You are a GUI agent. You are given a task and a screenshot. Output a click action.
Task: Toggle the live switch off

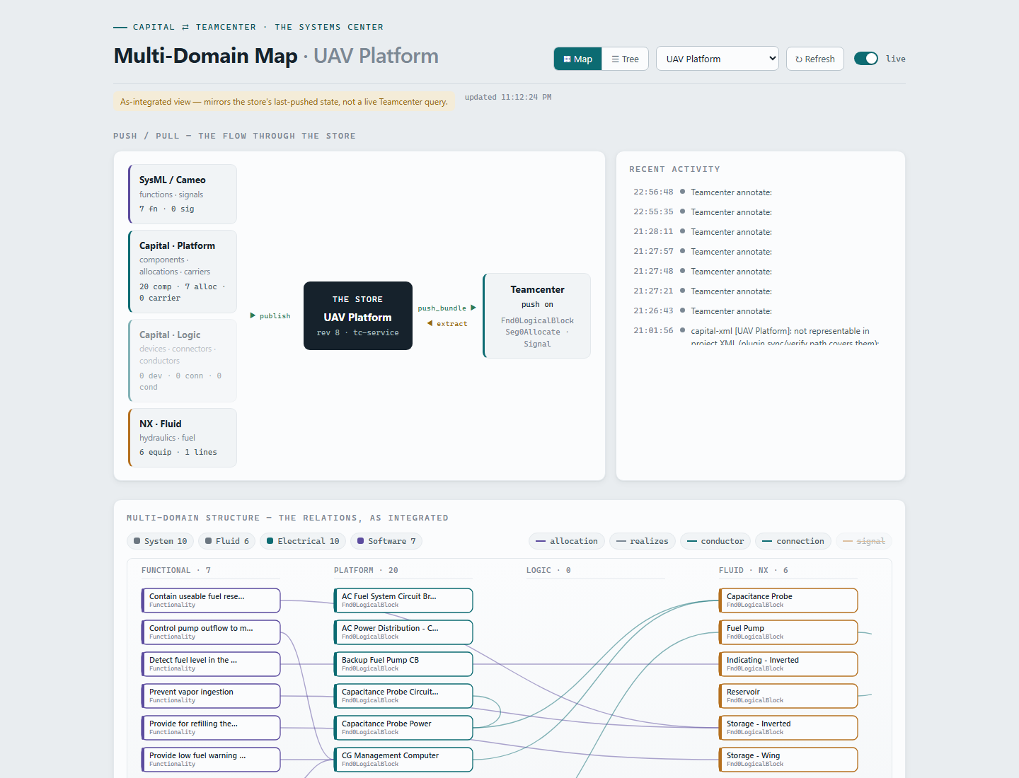pyautogui.click(x=865, y=59)
